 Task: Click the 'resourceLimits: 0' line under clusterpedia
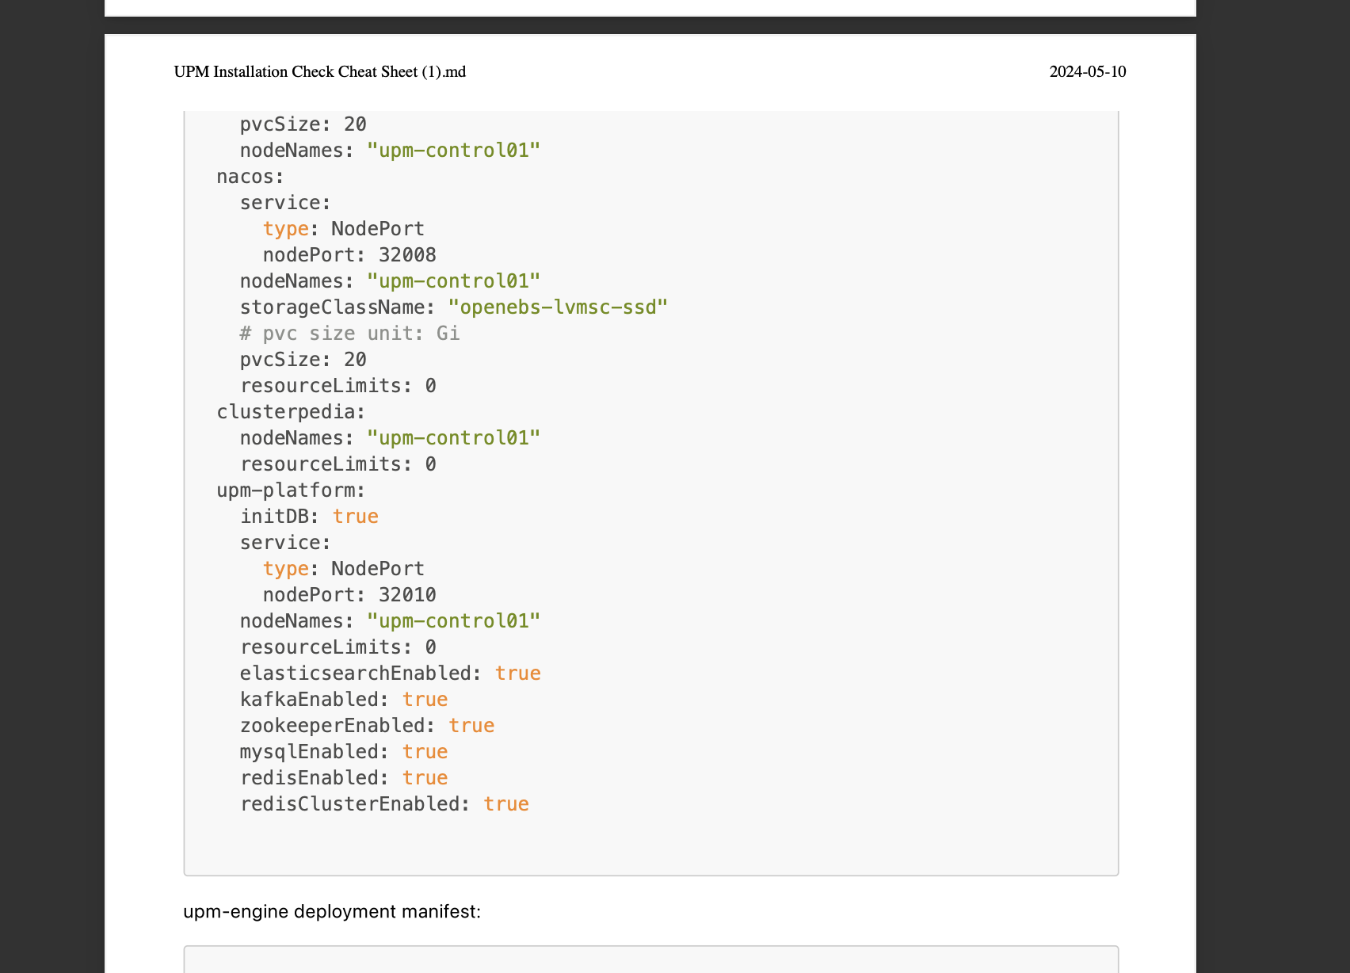pos(338,464)
